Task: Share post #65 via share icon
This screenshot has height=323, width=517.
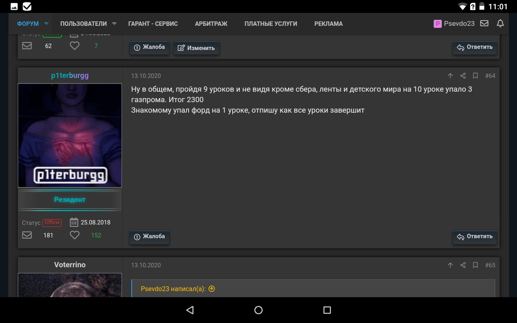Action: 463,265
